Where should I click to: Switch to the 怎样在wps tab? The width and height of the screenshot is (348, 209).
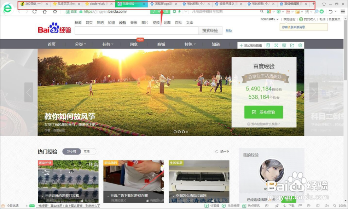[163, 4]
